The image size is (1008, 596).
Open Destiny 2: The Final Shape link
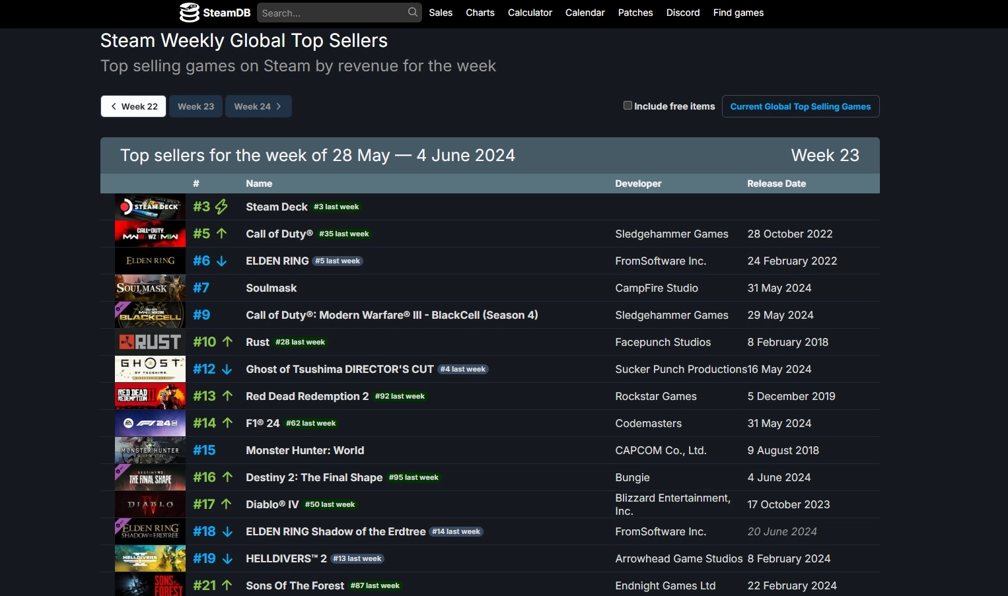(x=314, y=477)
